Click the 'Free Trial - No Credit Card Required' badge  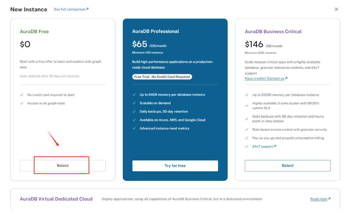[x=162, y=77]
